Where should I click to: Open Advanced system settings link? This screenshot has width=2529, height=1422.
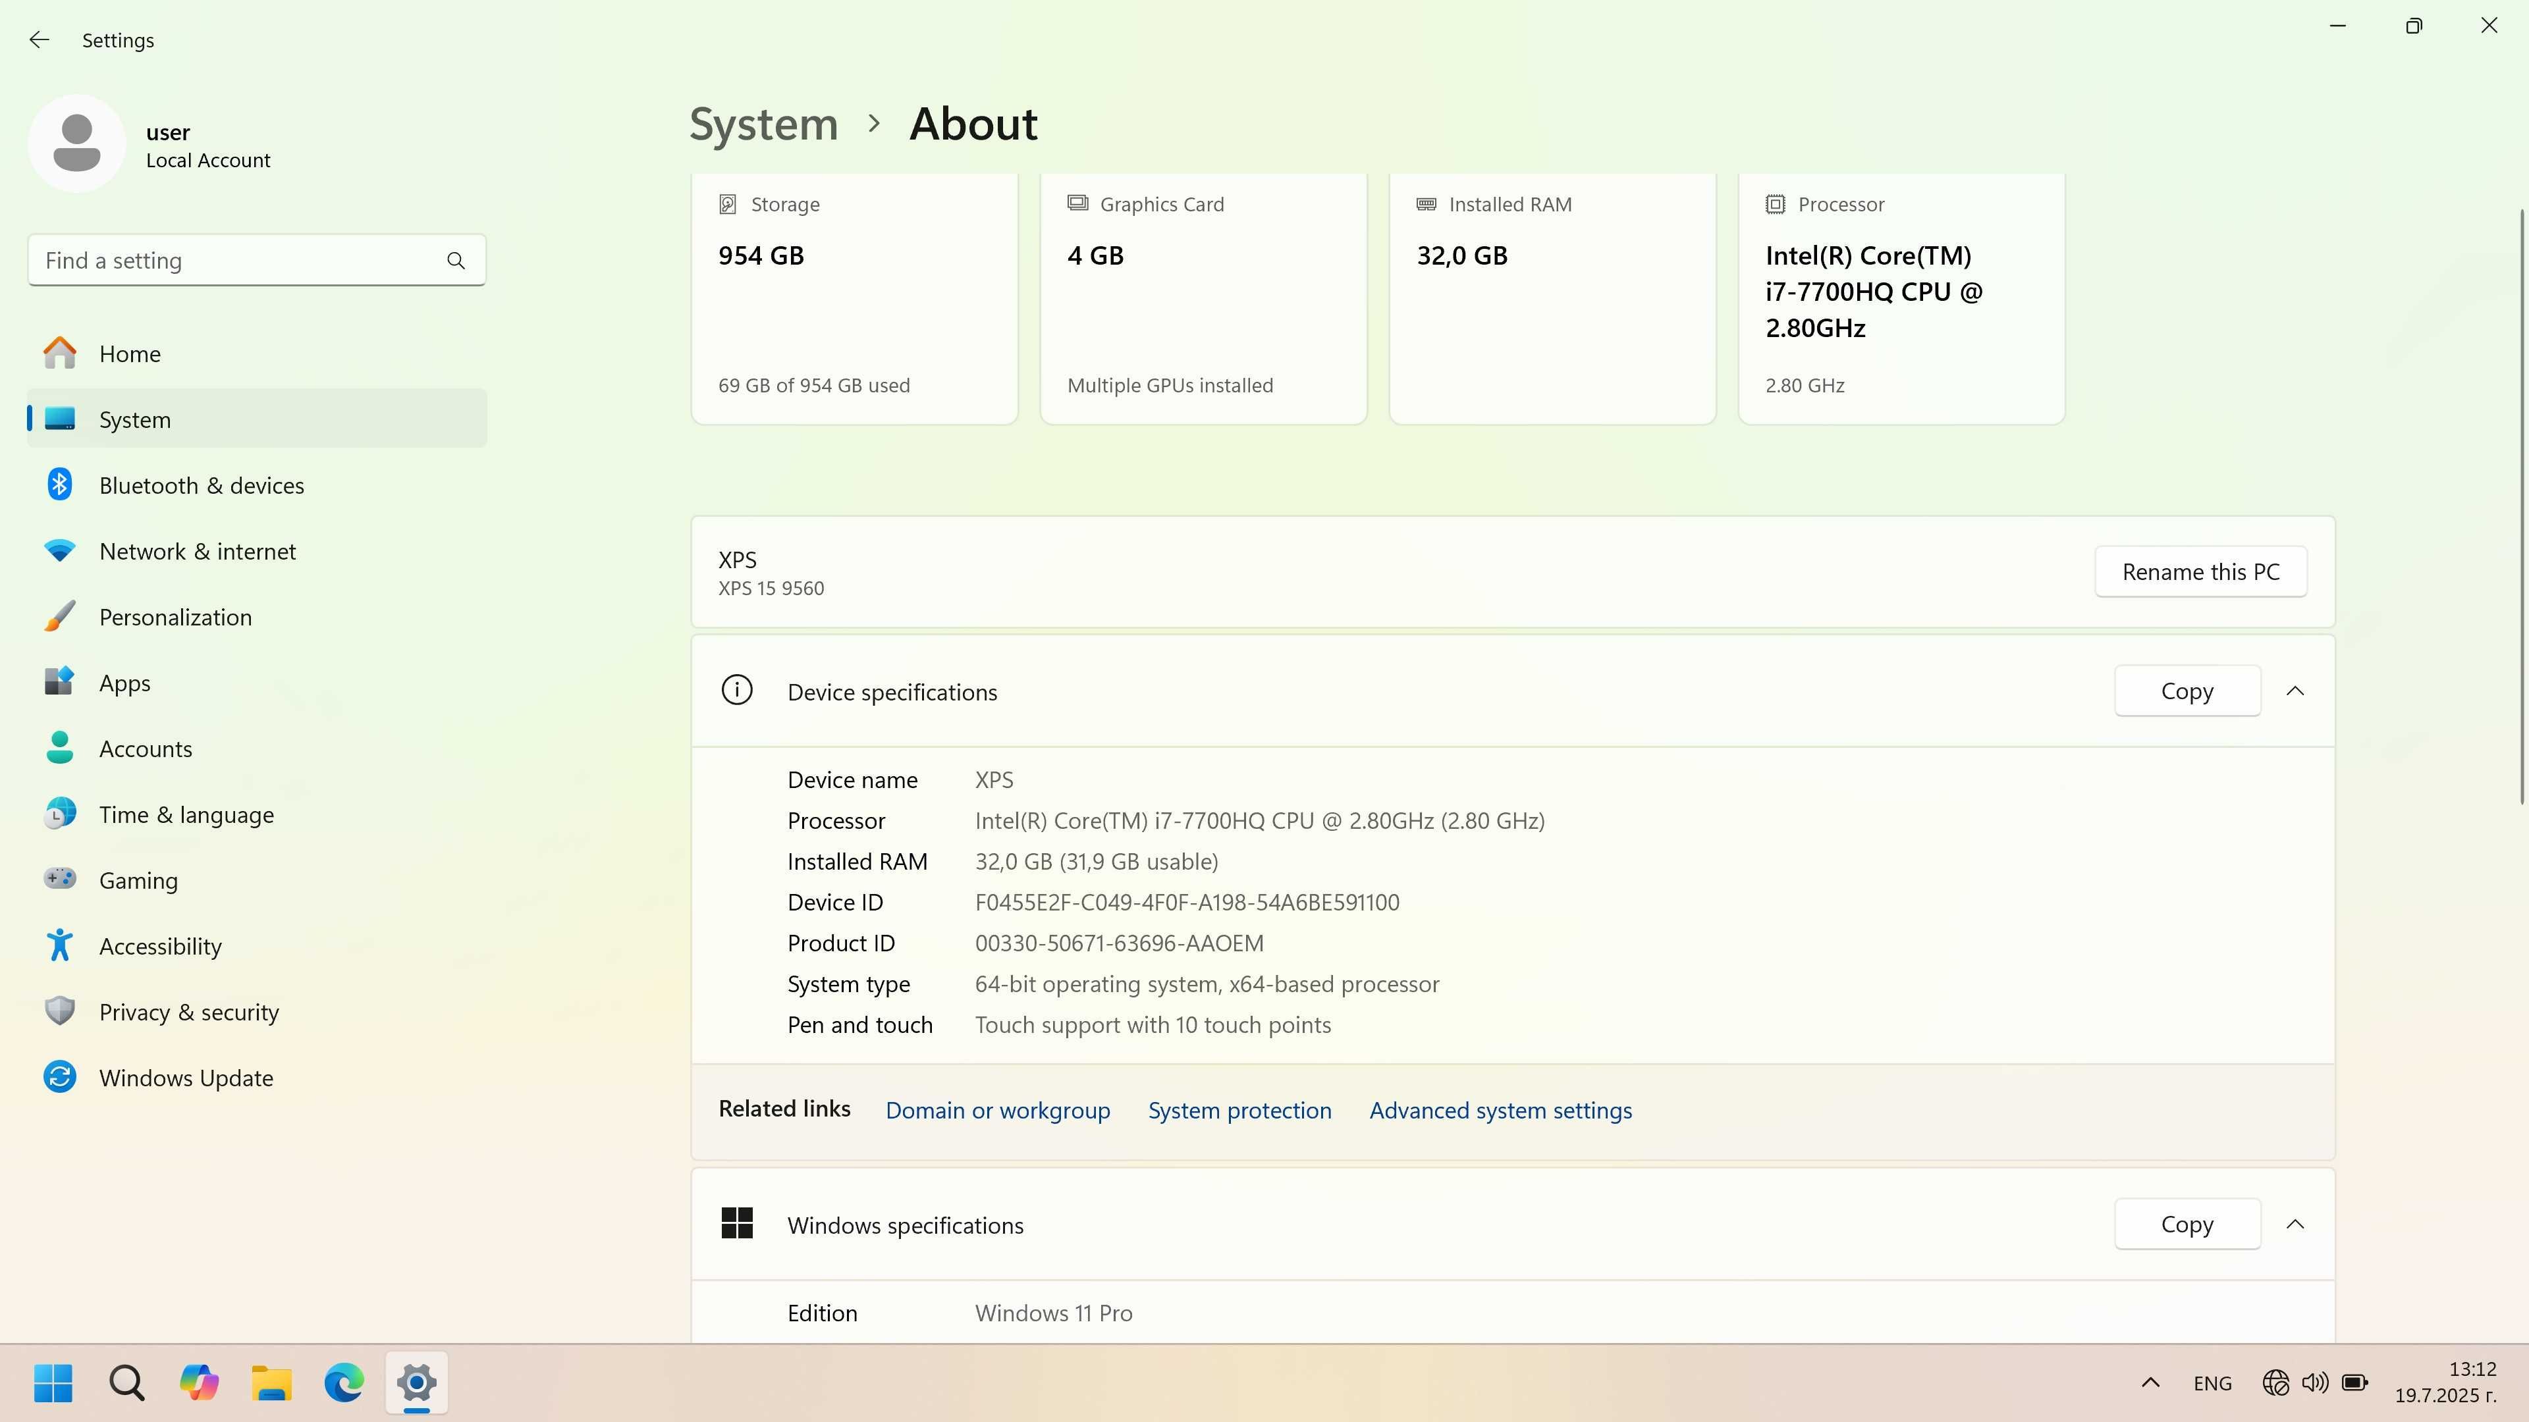pos(1500,1110)
